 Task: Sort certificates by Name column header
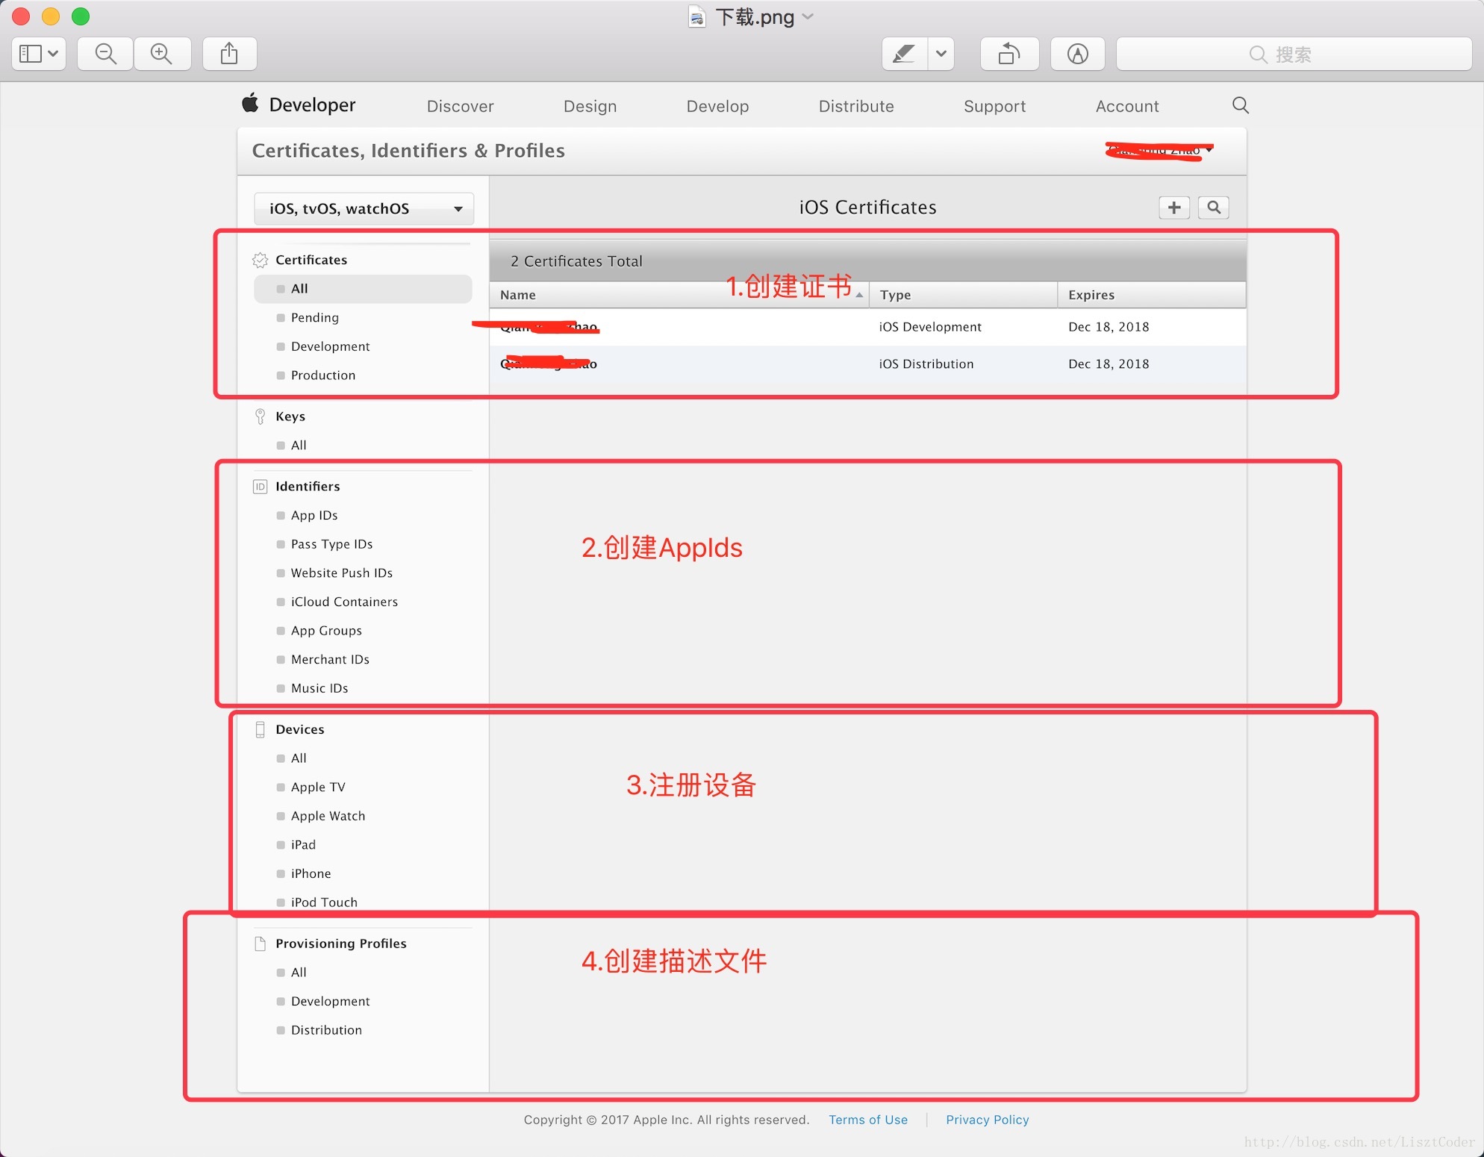click(679, 295)
